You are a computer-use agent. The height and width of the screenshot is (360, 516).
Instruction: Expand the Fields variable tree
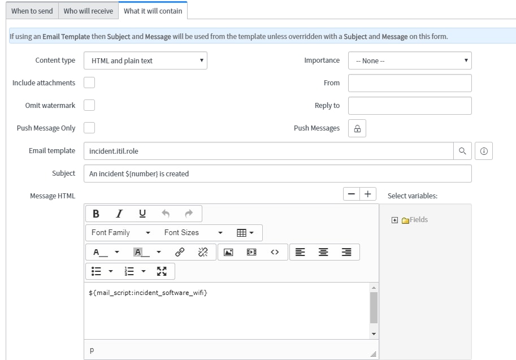coord(394,220)
